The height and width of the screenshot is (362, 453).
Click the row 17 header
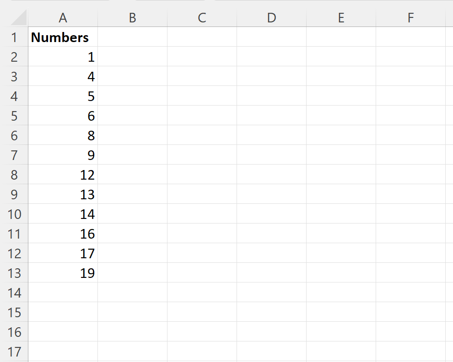tap(14, 351)
